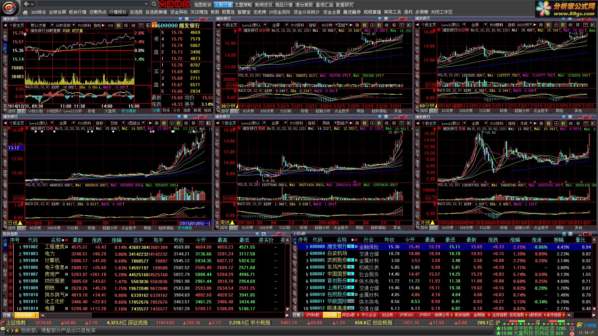Expand the 分时走势 dropdown arrow

pyautogui.click(x=73, y=26)
